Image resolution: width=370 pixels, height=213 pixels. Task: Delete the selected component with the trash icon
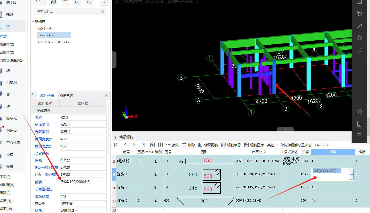click(65, 2)
